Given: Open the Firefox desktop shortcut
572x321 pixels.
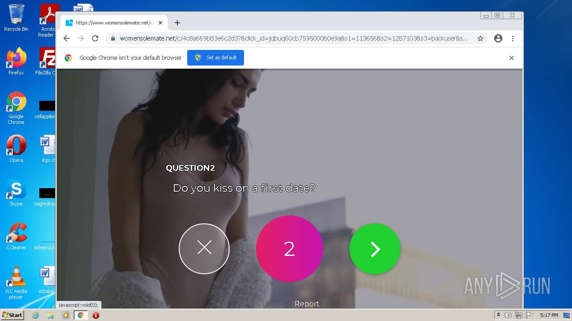Looking at the screenshot, I should pos(16,62).
